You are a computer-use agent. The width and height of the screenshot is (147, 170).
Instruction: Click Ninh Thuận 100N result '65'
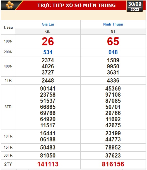113,41
